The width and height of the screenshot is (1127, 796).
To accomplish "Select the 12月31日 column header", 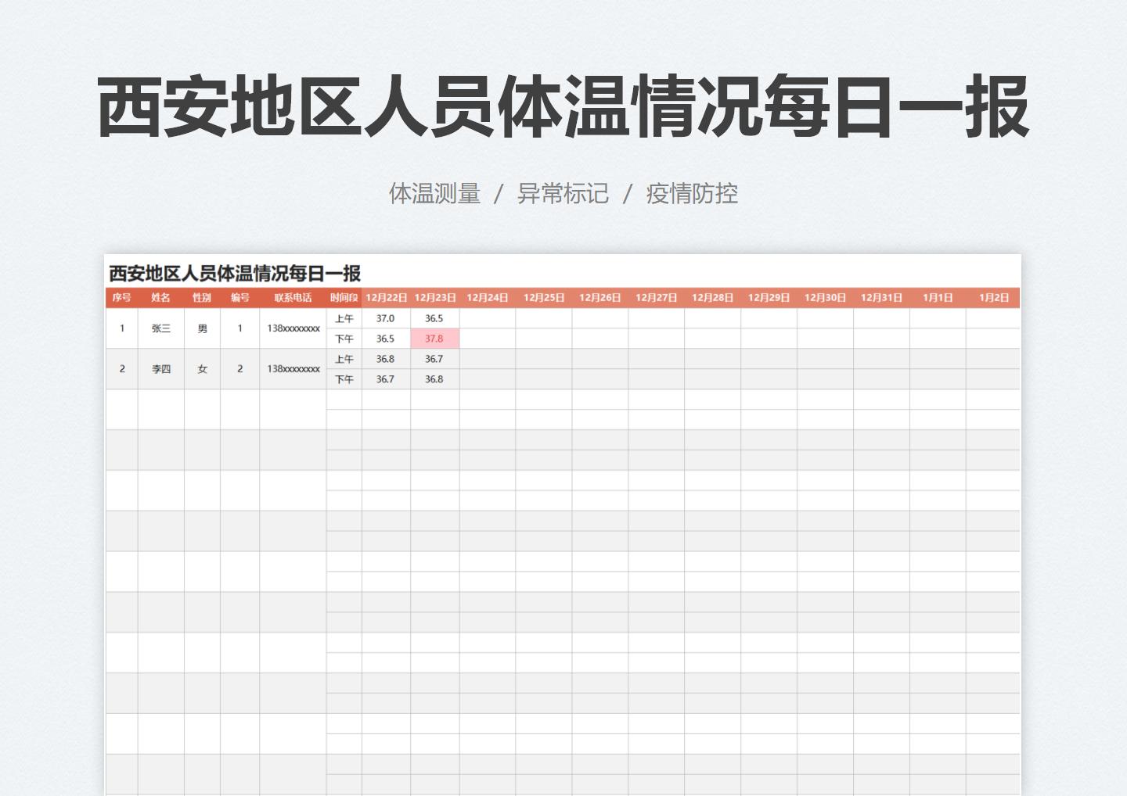I will (x=880, y=297).
